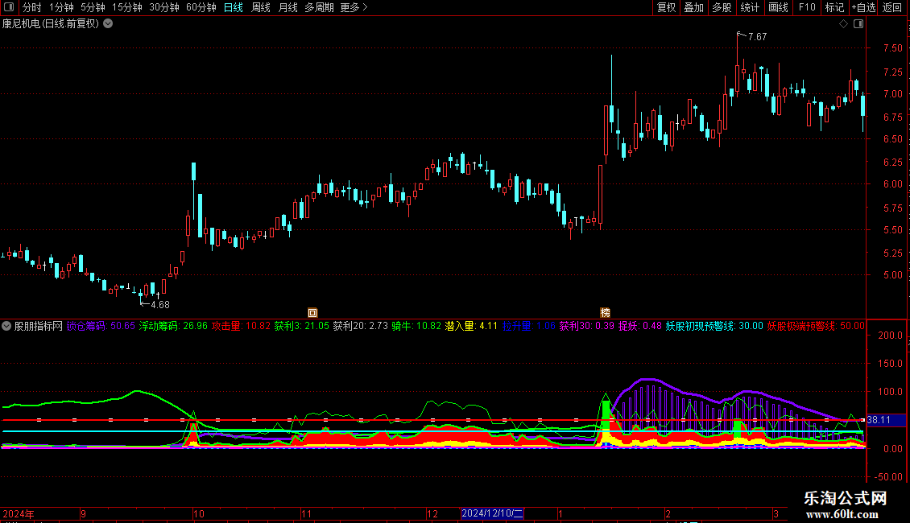Image resolution: width=910 pixels, height=523 pixels.
Task: Click the 200.0 indicator axis label
Action: [890, 336]
